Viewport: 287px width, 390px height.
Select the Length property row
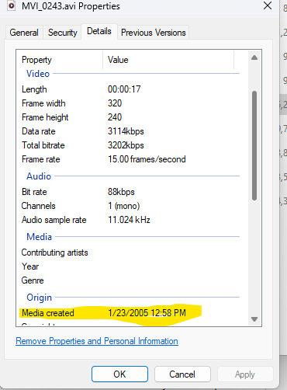[130, 89]
